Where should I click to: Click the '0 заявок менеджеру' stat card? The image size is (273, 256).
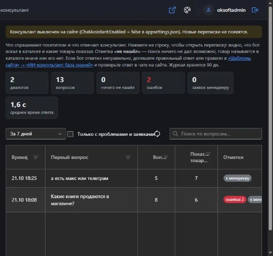pos(211,83)
